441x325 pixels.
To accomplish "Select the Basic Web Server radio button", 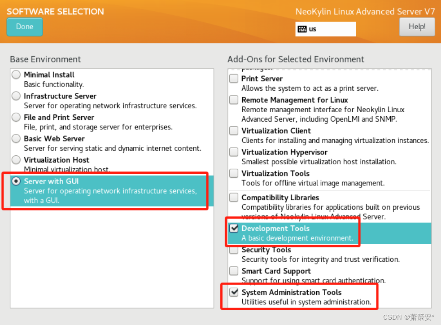I will pos(16,138).
